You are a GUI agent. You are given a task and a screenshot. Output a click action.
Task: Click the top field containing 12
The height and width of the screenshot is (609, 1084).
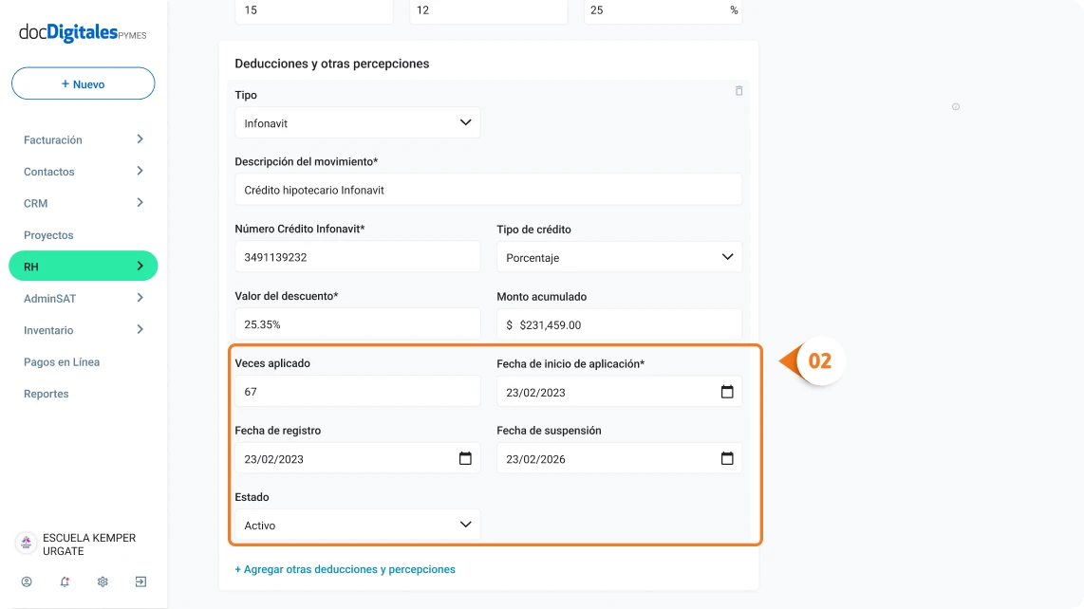coord(489,11)
